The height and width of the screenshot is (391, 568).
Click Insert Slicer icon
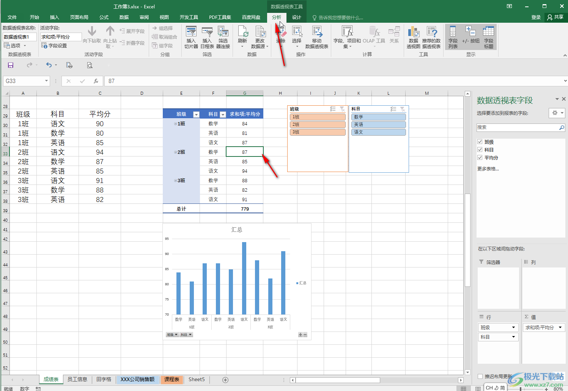191,37
